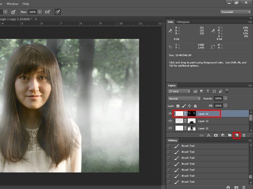The width and height of the screenshot is (253, 189).
Task: Filter layers by adjustment layers icon
Action: tap(201, 91)
